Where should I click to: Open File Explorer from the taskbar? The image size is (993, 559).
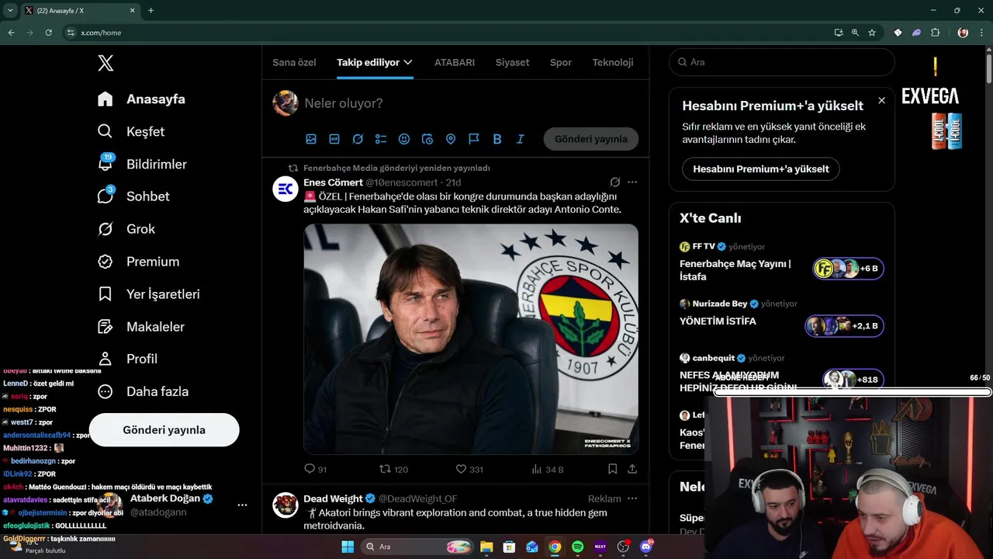(486, 547)
